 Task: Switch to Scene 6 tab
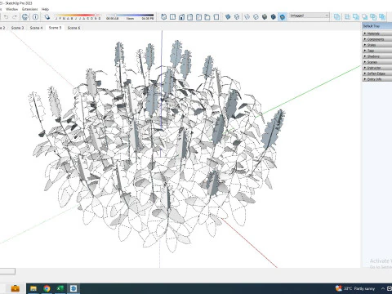(x=73, y=28)
